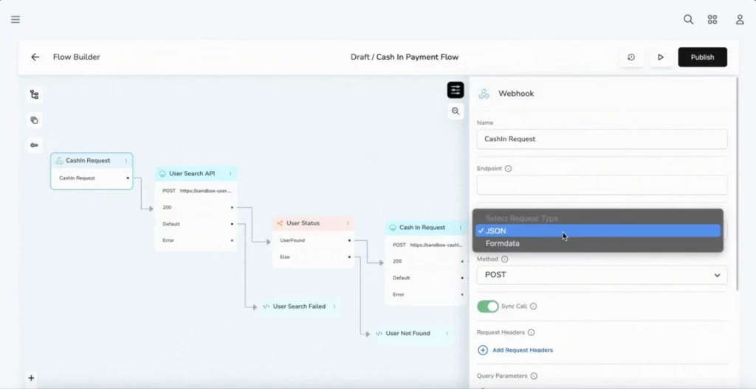Click the search magnifier icon
The width and height of the screenshot is (756, 389).
pos(688,20)
